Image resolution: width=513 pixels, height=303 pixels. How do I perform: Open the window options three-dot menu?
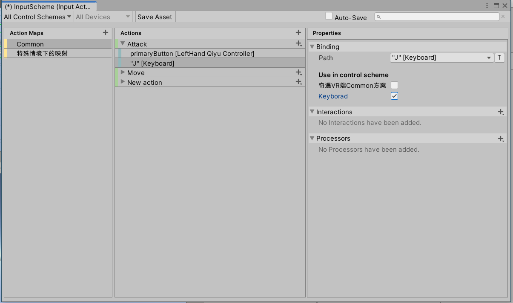coord(487,5)
